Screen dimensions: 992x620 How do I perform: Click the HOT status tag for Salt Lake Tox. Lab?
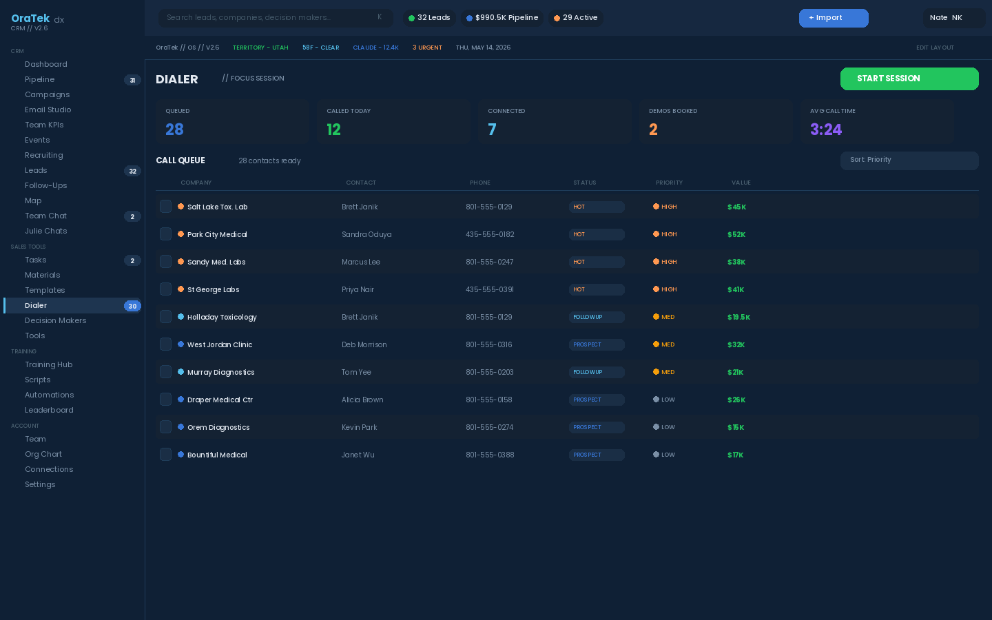(597, 207)
